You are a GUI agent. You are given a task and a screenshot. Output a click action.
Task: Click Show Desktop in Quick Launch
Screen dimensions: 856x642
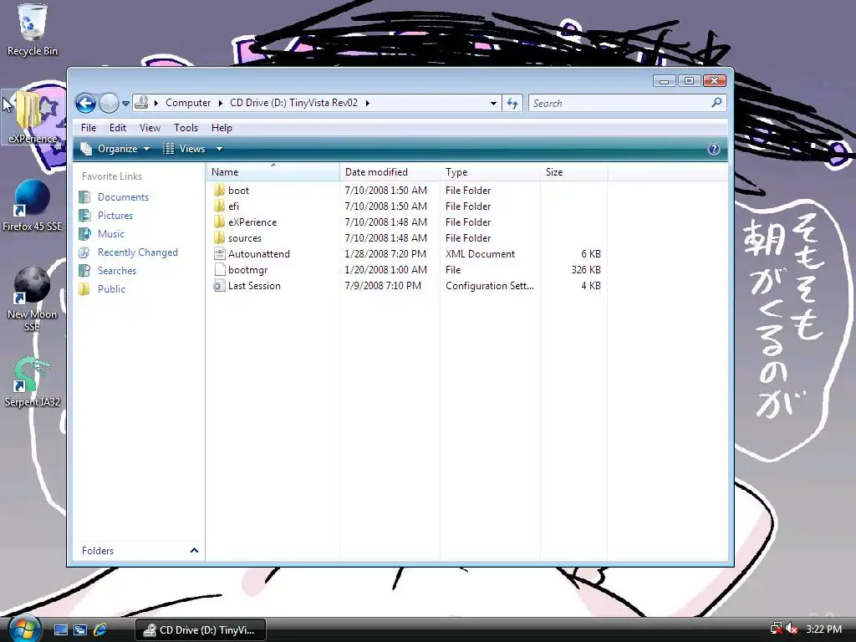[61, 630]
